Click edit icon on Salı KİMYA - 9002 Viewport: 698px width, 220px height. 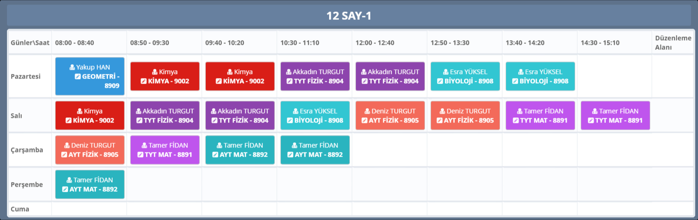[x=69, y=120]
